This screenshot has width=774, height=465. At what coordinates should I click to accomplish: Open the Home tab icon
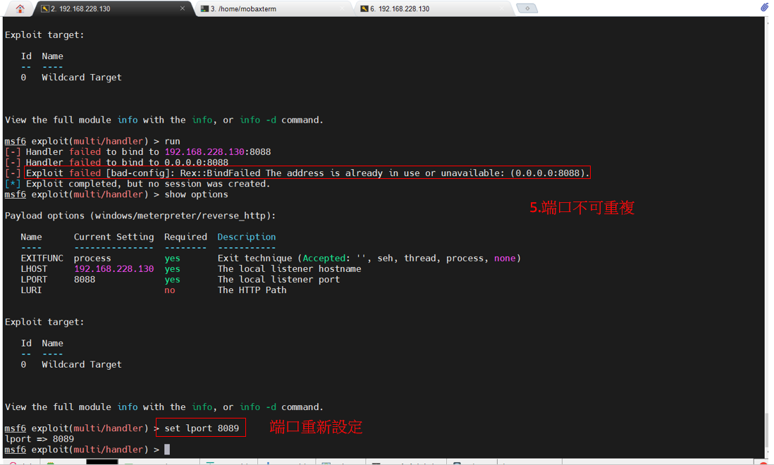point(20,8)
